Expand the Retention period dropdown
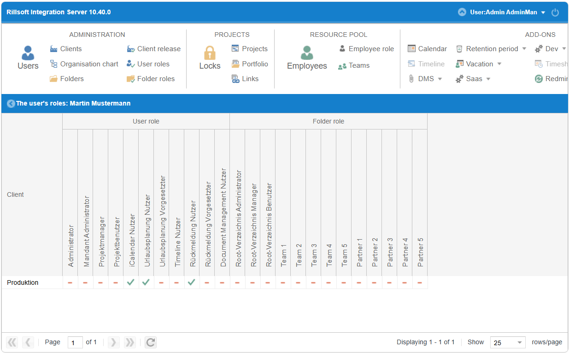 pyautogui.click(x=524, y=49)
